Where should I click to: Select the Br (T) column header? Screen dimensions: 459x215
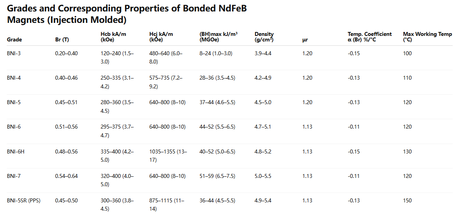pyautogui.click(x=62, y=39)
